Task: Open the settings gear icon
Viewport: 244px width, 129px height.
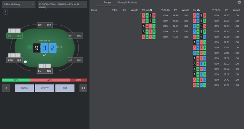Action: tap(239, 2)
